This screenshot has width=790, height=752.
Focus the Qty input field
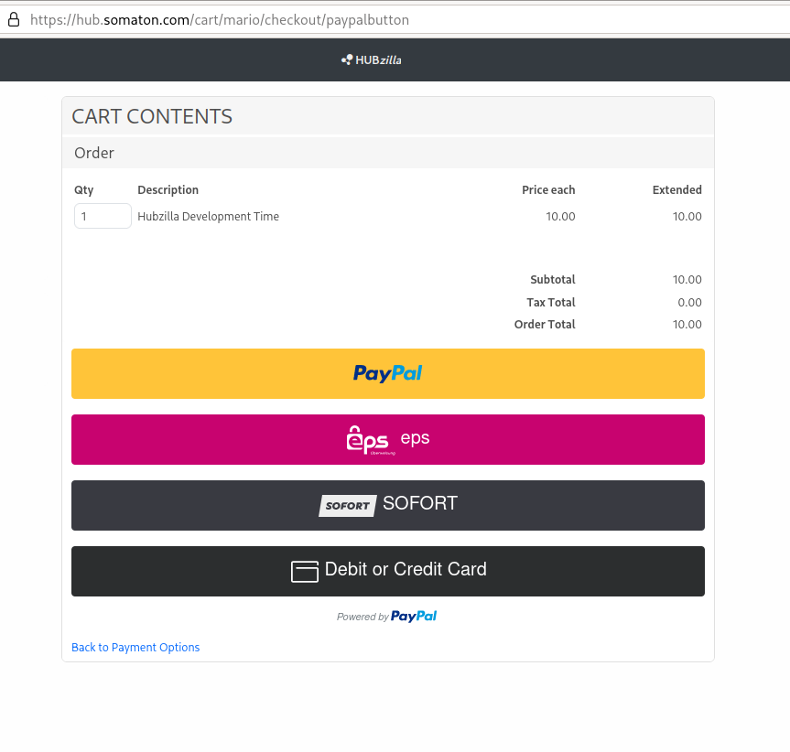103,217
